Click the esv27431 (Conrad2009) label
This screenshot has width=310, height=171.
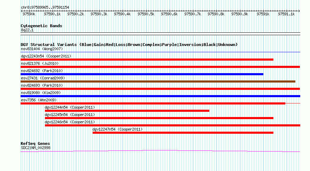(43, 78)
